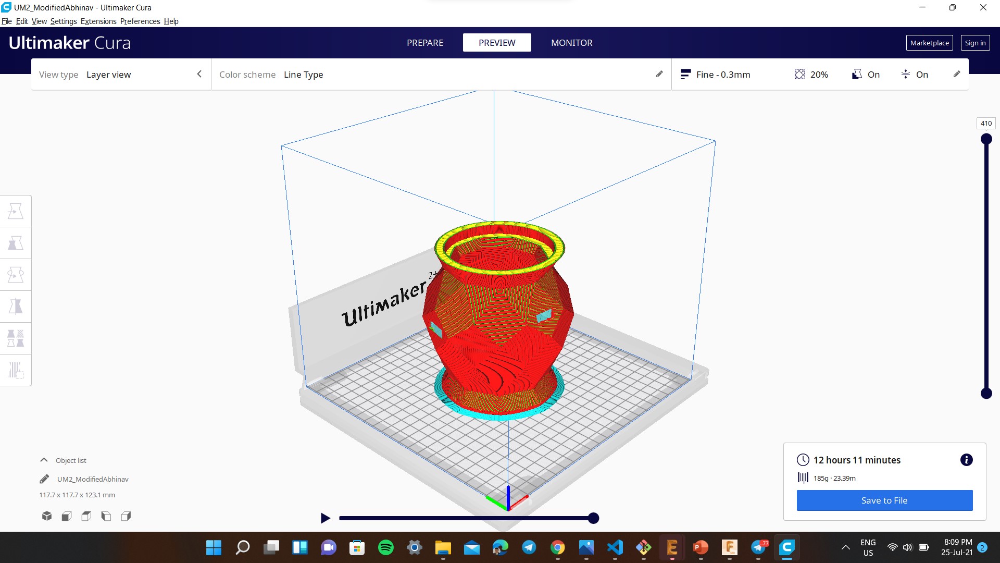
Task: Open the Help menu
Action: 171,21
